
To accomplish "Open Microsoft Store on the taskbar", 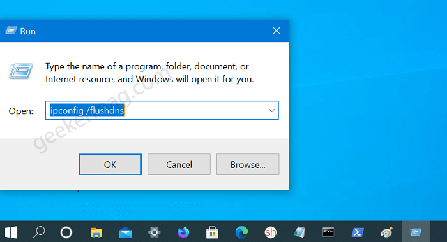I will pos(213,232).
